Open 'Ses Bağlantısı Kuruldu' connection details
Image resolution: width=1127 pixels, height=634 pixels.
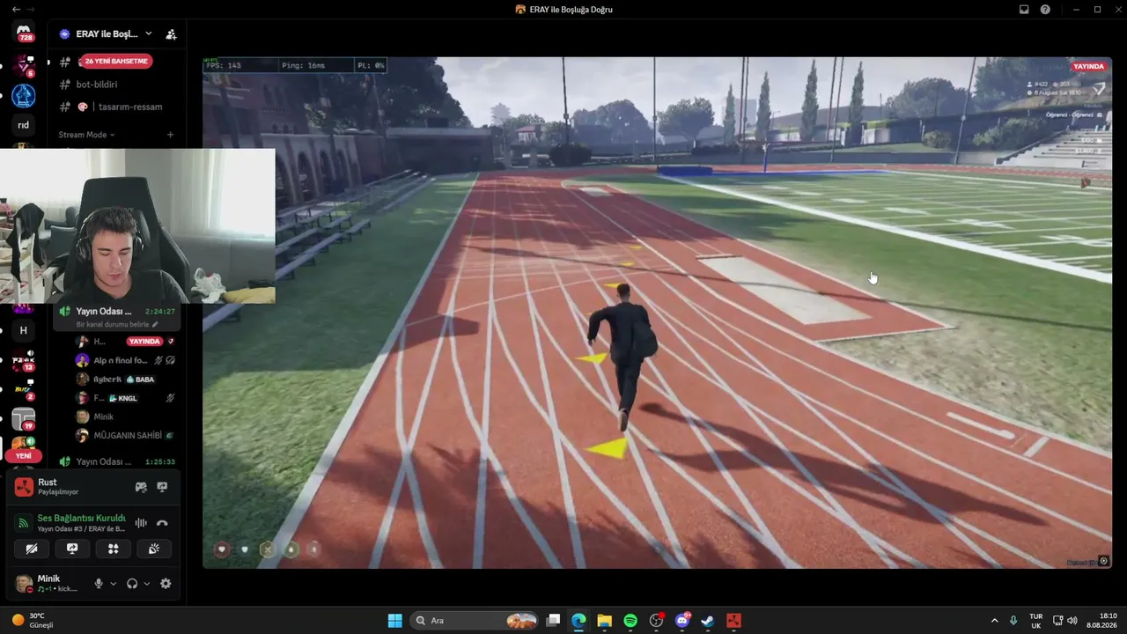(x=81, y=518)
